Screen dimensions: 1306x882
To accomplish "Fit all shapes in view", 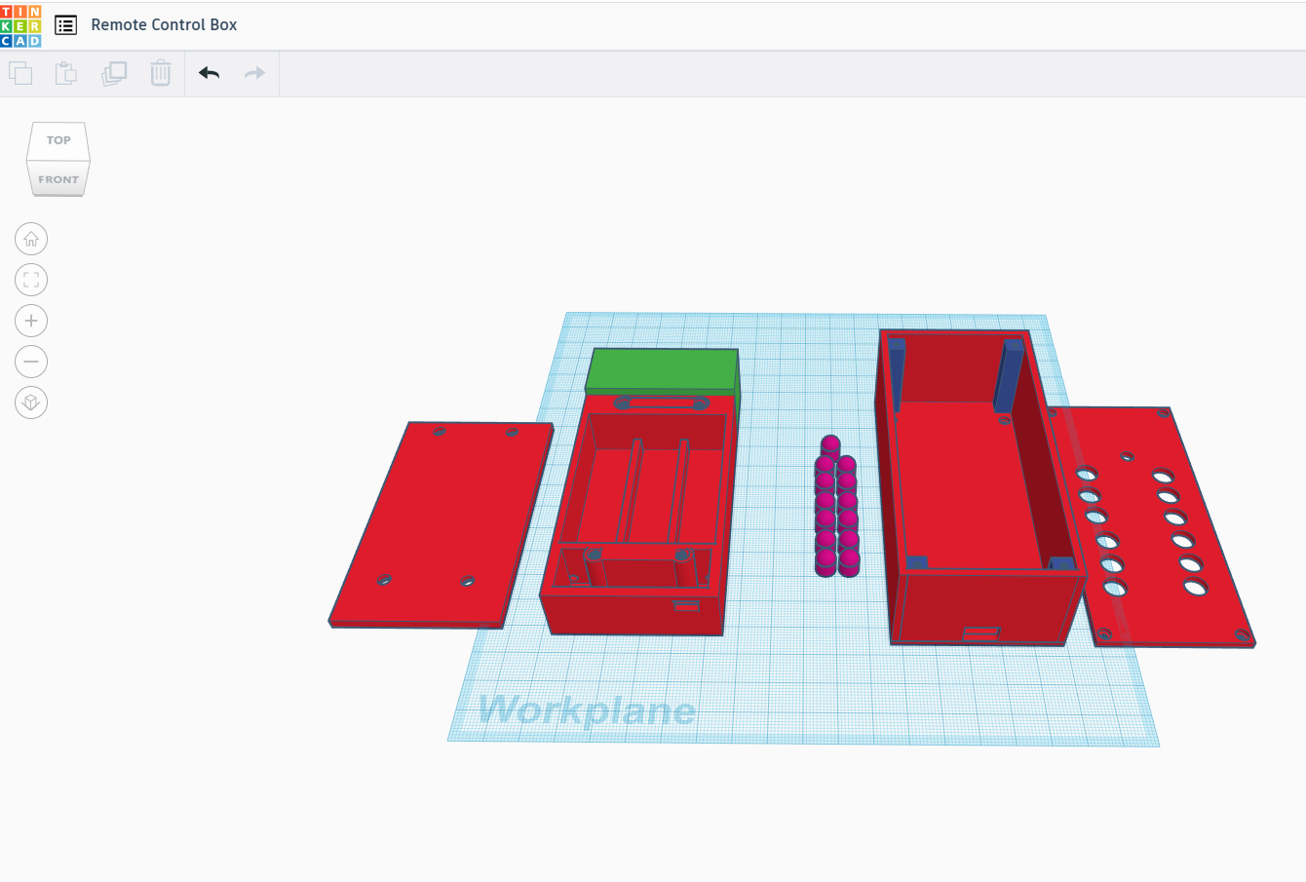I will [x=31, y=280].
